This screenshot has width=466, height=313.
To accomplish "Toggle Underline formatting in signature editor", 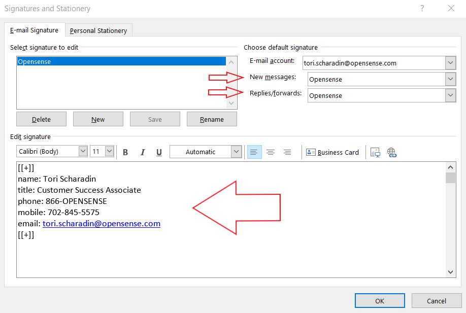I will [x=159, y=152].
